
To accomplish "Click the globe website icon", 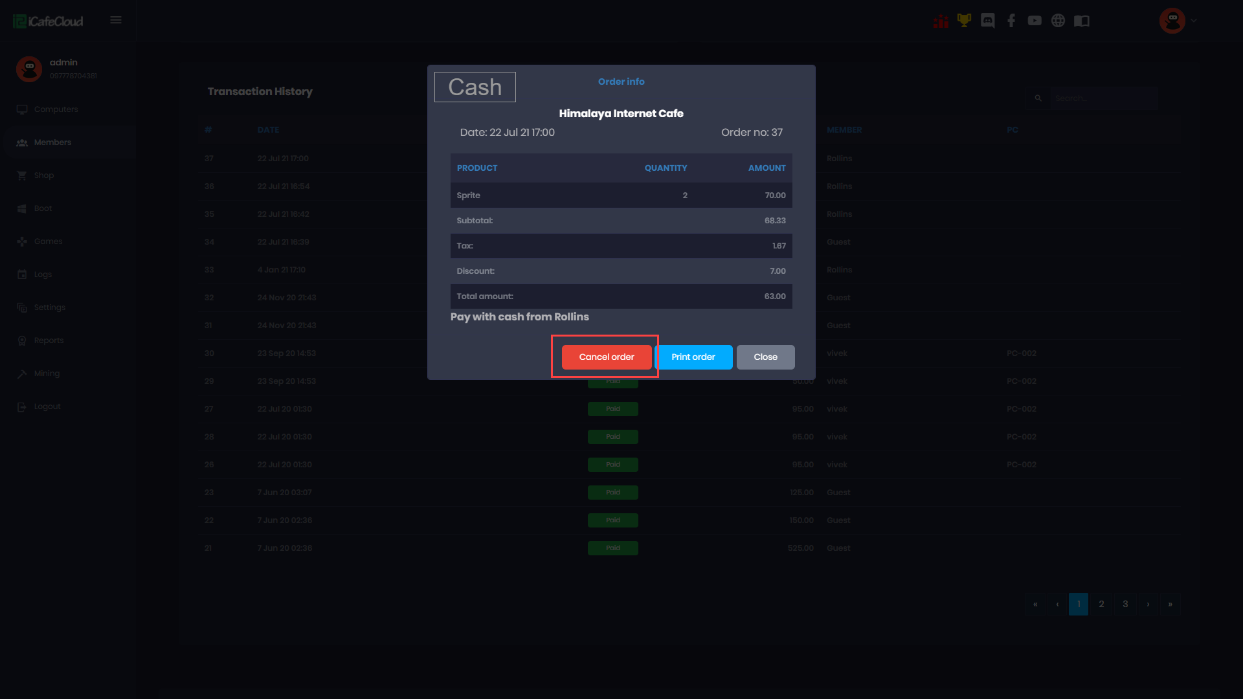I will click(1058, 21).
